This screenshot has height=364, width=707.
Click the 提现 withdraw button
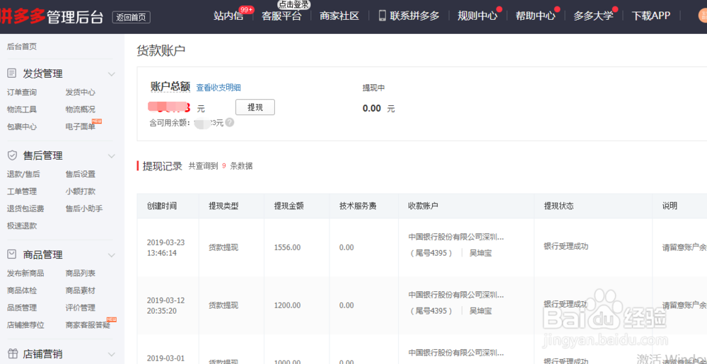[255, 107]
